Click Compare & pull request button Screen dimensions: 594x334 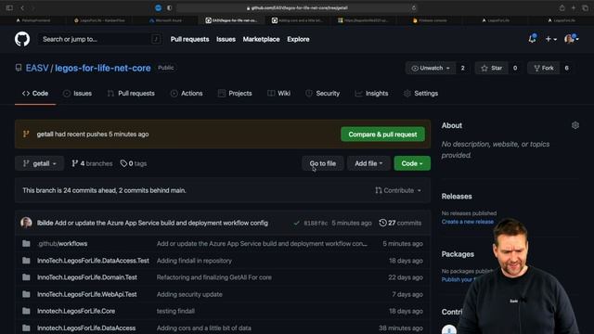(x=382, y=135)
